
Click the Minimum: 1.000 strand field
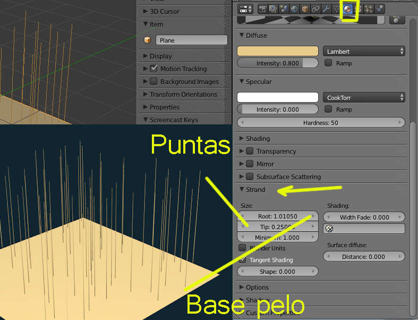click(277, 238)
